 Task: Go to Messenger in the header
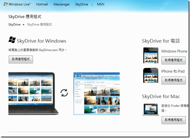click(61, 4)
